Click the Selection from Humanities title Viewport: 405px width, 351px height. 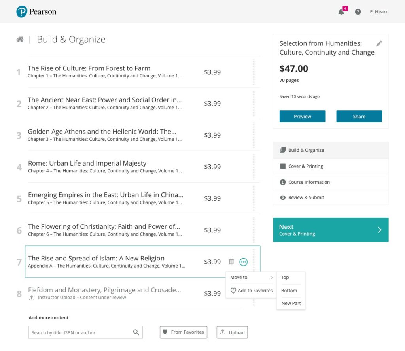tap(327, 48)
